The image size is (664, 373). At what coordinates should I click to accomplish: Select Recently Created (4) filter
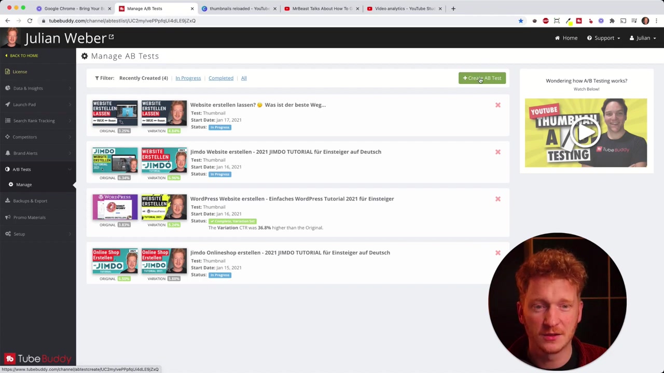pos(143,78)
